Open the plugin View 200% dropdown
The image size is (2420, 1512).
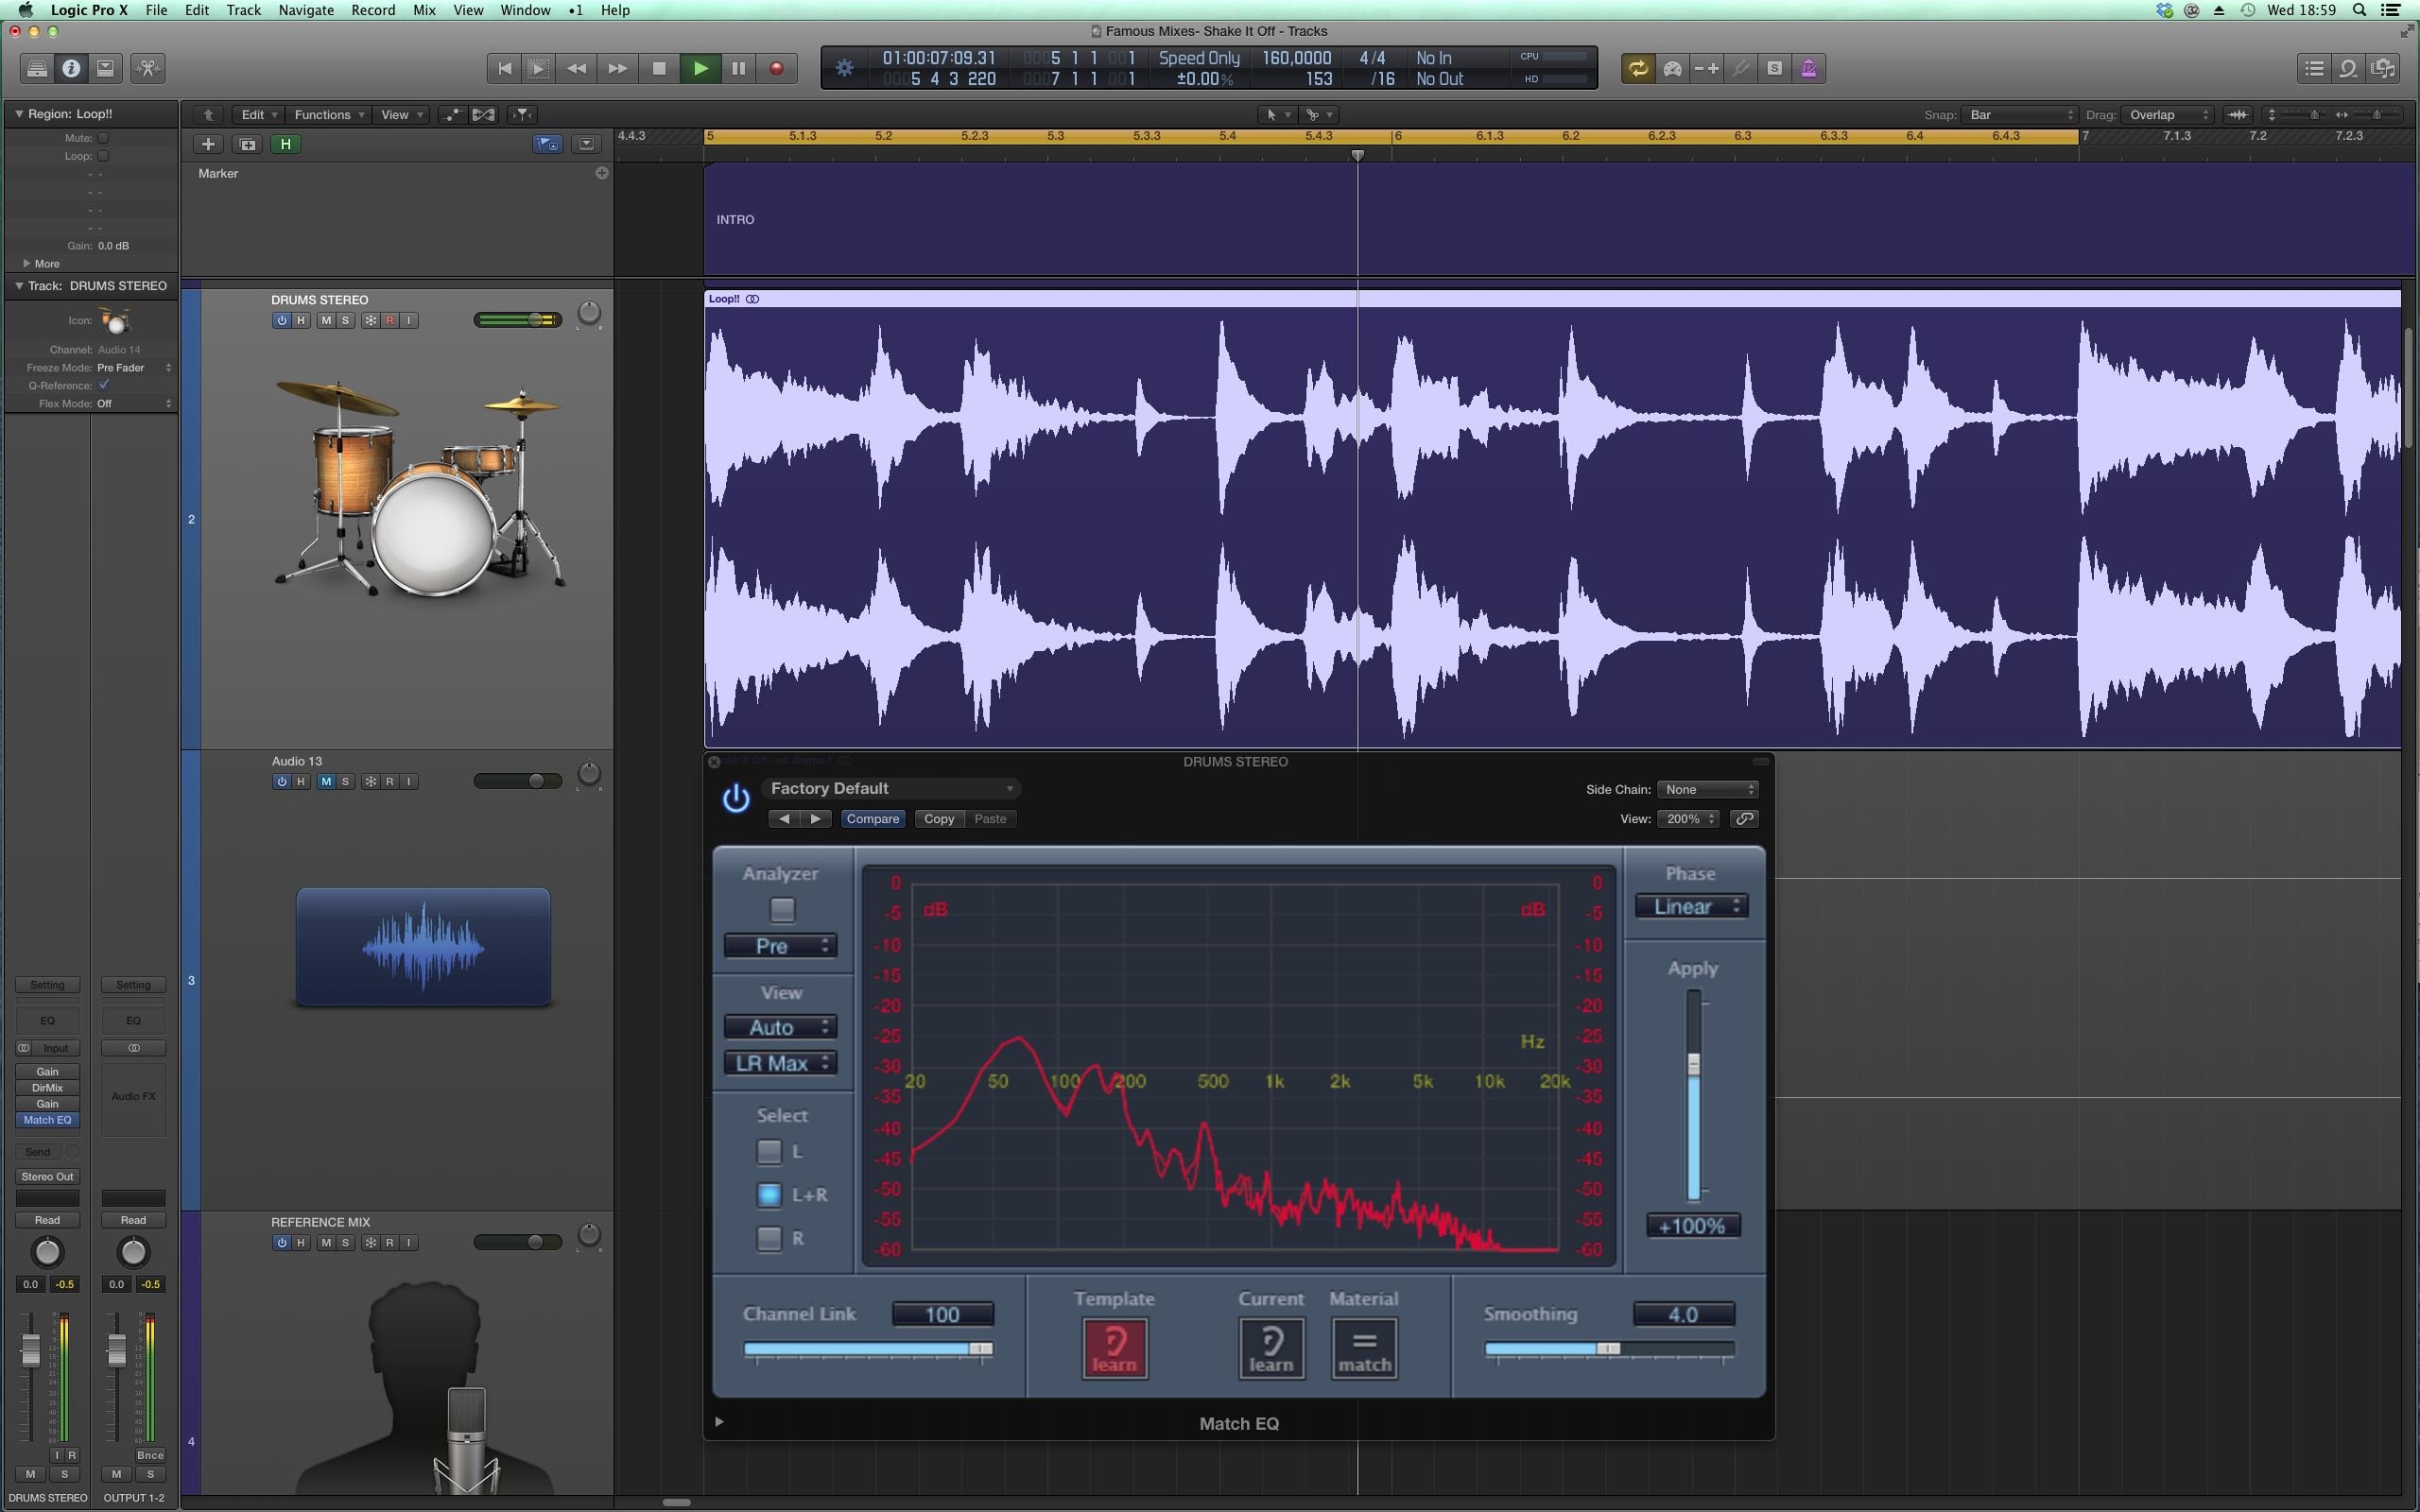coord(1688,818)
